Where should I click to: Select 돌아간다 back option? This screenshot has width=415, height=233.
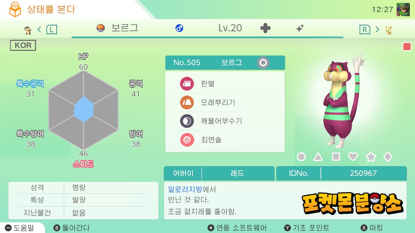tap(72, 228)
